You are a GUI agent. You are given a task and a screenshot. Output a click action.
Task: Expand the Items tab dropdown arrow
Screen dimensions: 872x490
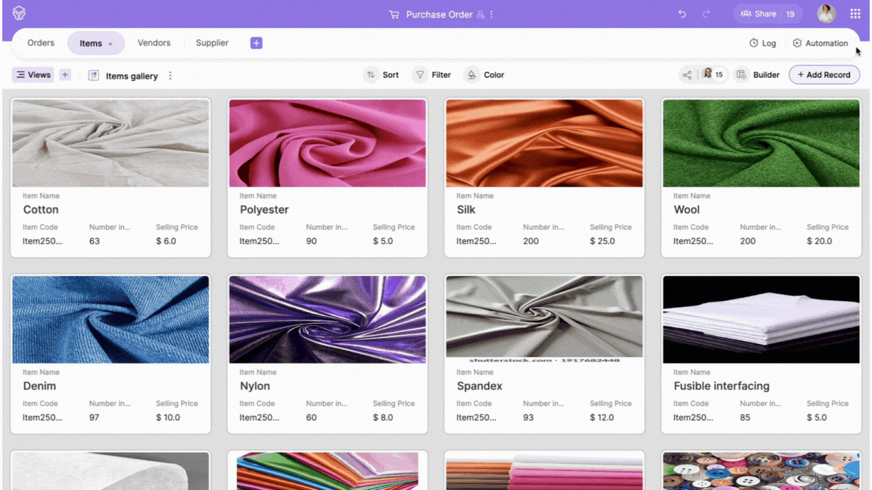coord(111,44)
